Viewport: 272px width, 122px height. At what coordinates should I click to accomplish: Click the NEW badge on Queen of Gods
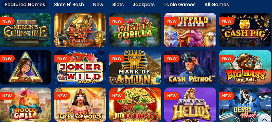[62, 96]
